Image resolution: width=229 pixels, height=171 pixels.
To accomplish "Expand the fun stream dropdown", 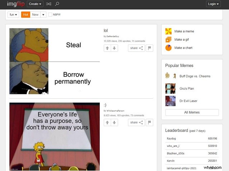I will tap(13, 15).
